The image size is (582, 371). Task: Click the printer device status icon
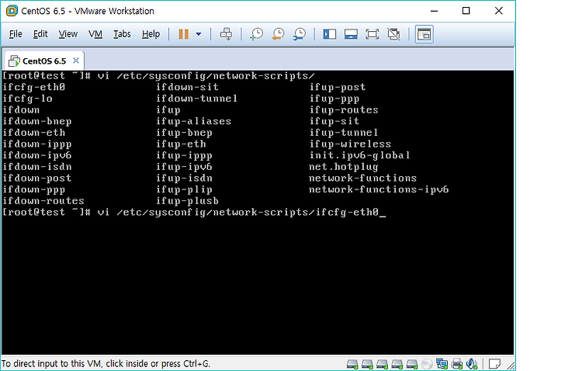457,364
